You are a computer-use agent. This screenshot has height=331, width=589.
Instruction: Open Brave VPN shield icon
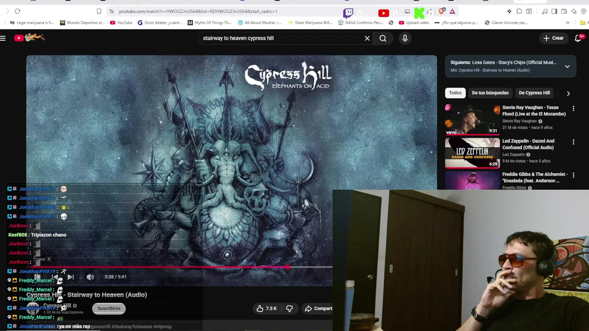click(x=583, y=11)
